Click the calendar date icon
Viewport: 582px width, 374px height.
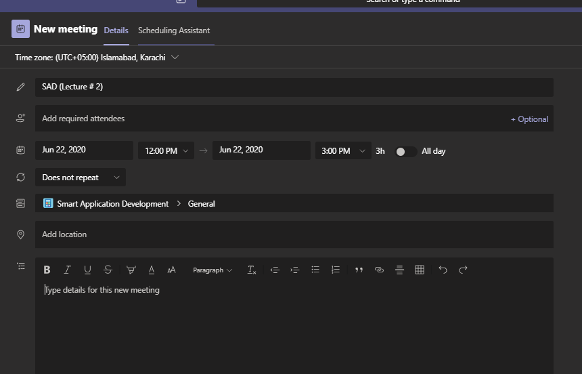[21, 150]
